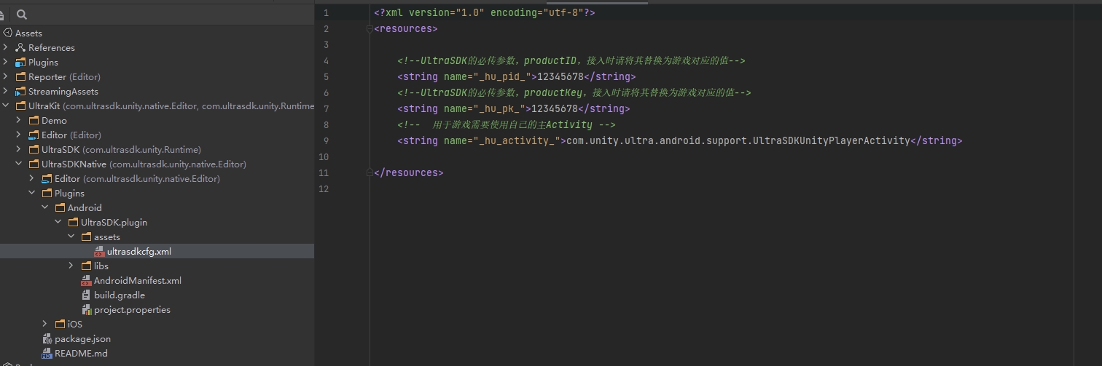This screenshot has width=1102, height=366.
Task: Click the top-level Plugins folder icon under Assets
Action: point(20,62)
